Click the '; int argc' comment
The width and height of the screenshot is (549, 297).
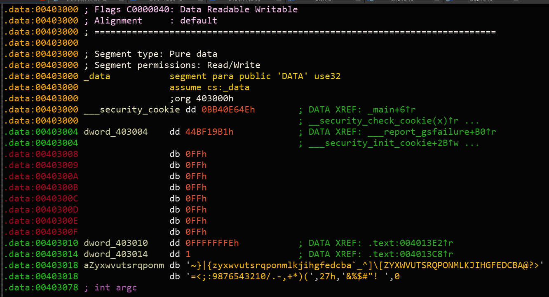[110, 288]
